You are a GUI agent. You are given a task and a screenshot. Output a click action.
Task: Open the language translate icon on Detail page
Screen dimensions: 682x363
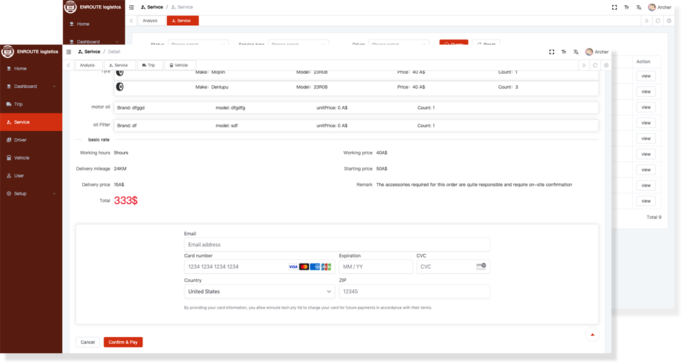[576, 52]
